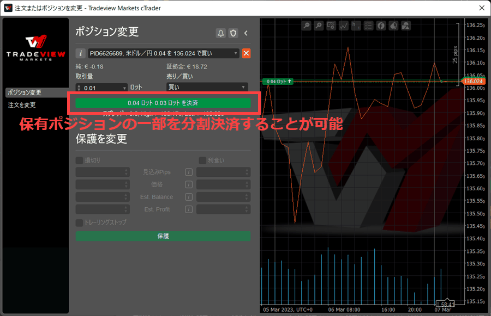Viewport: 491px width, 316px height.
Task: Click the shield protection icon
Action: click(x=233, y=33)
